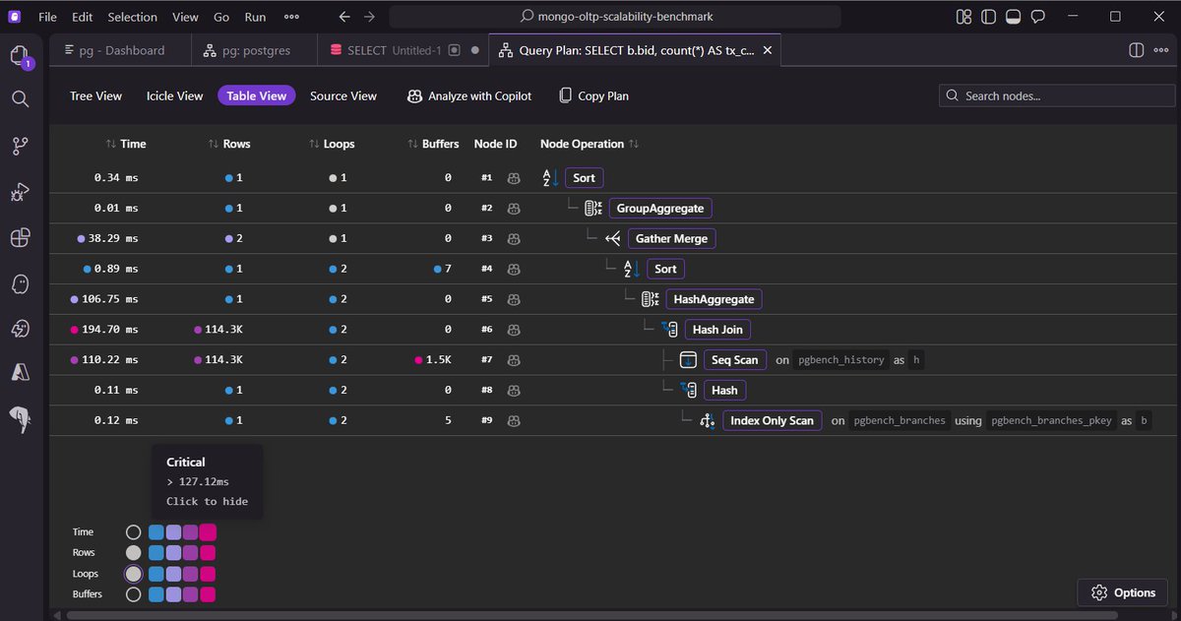Switch to the pg: postgres tab
Screen dimensions: 1181x621
click(x=254, y=50)
